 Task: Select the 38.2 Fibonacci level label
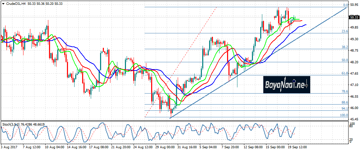point(344,47)
